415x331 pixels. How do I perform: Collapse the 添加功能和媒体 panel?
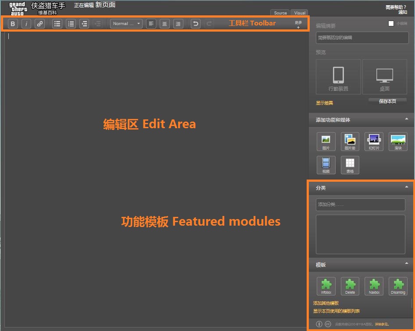point(407,119)
